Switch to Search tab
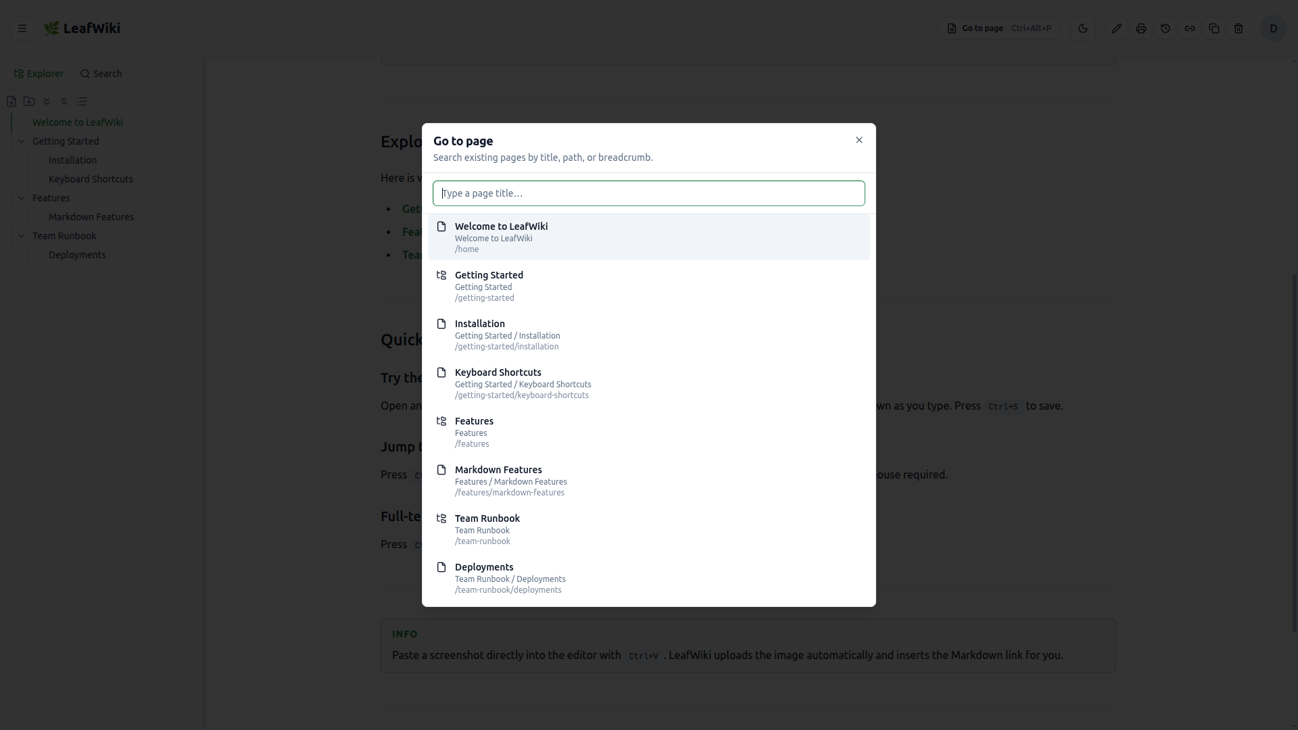Viewport: 1298px width, 730px height. pyautogui.click(x=101, y=74)
